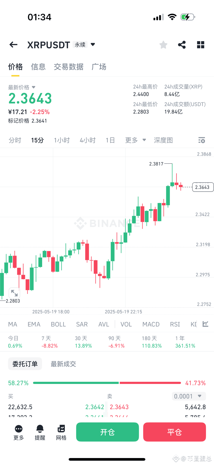Tap the 更多 three-dots icon at bottom
Screen dimensions: 214x465
pyautogui.click(x=19, y=429)
